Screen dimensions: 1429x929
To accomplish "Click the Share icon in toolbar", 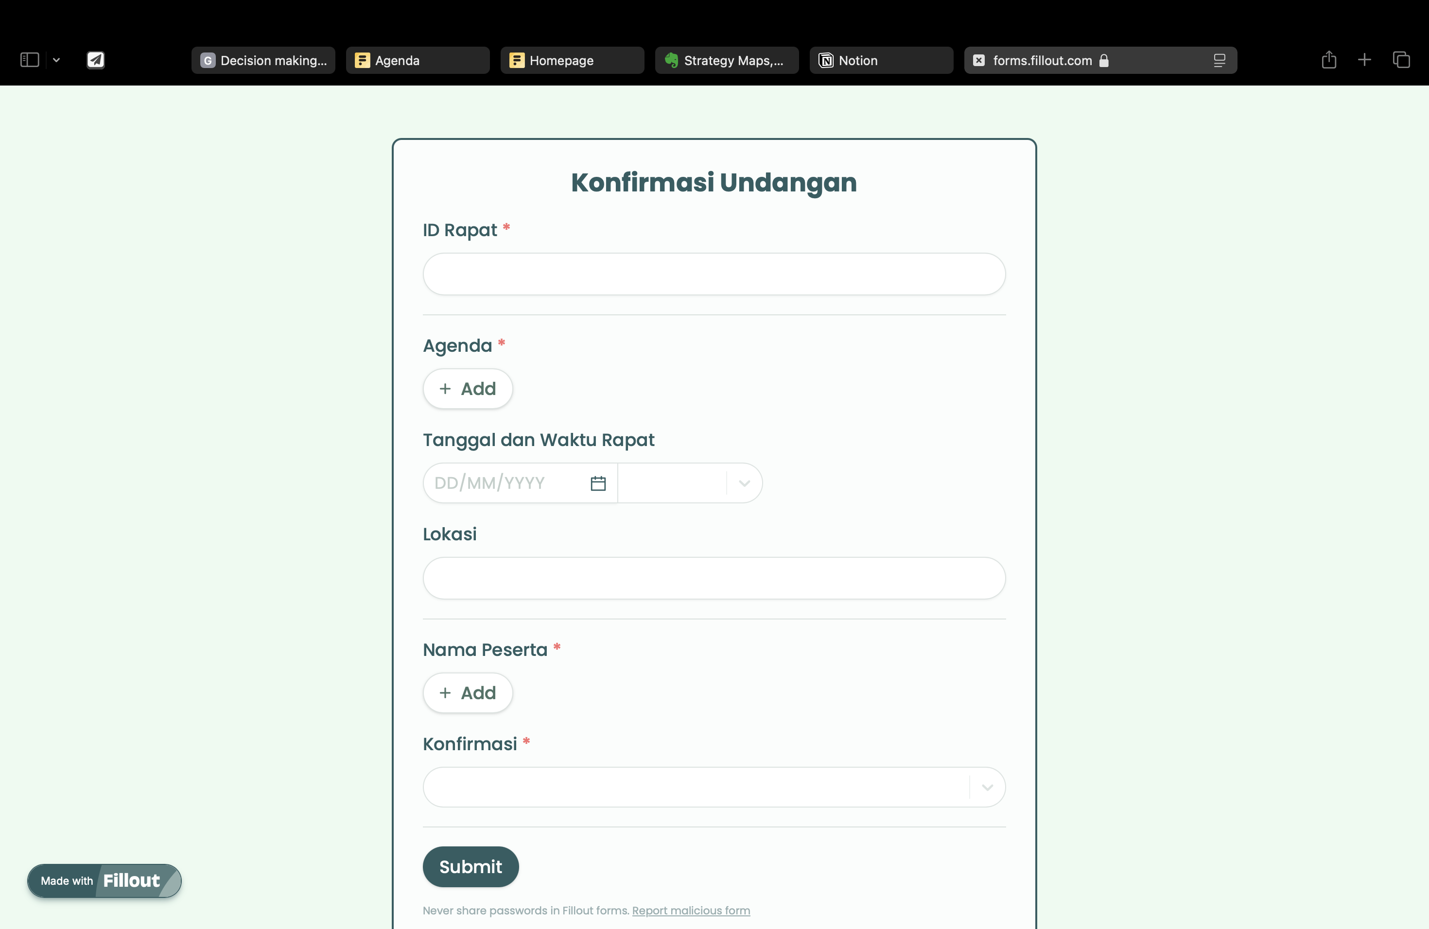I will 1329,59.
